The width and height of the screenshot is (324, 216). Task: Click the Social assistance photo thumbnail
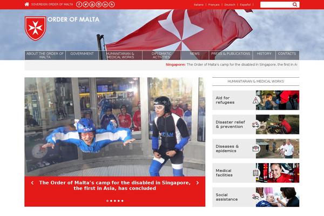[278, 197]
